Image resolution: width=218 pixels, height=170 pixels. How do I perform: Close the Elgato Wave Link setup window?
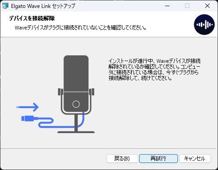pos(207,6)
